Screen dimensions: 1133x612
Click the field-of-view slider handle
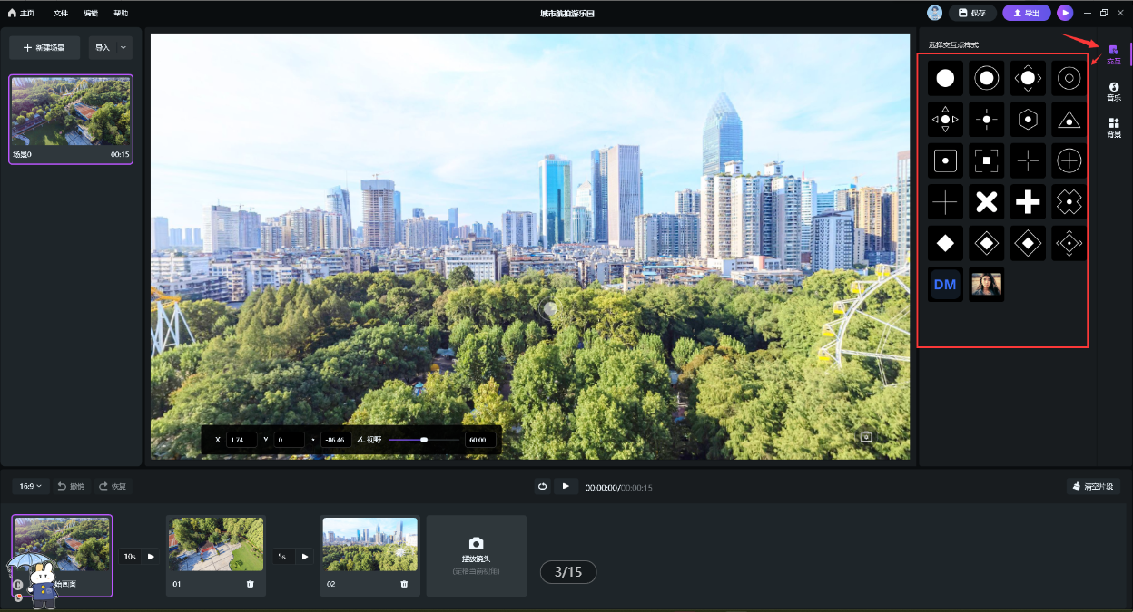click(x=424, y=440)
